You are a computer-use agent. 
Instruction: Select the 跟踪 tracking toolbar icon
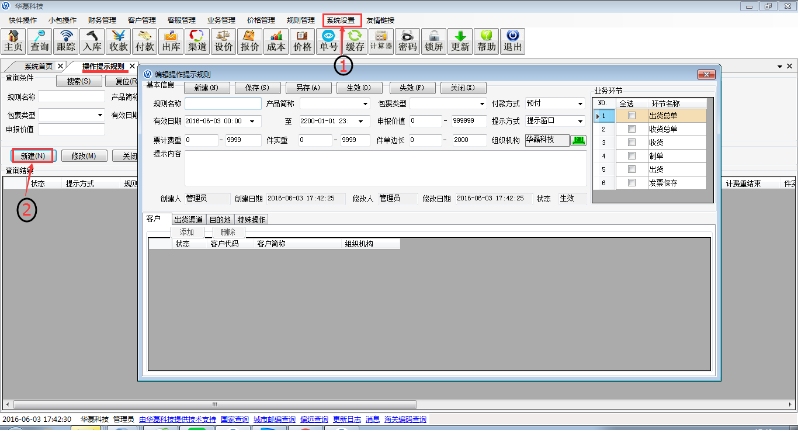(66, 41)
